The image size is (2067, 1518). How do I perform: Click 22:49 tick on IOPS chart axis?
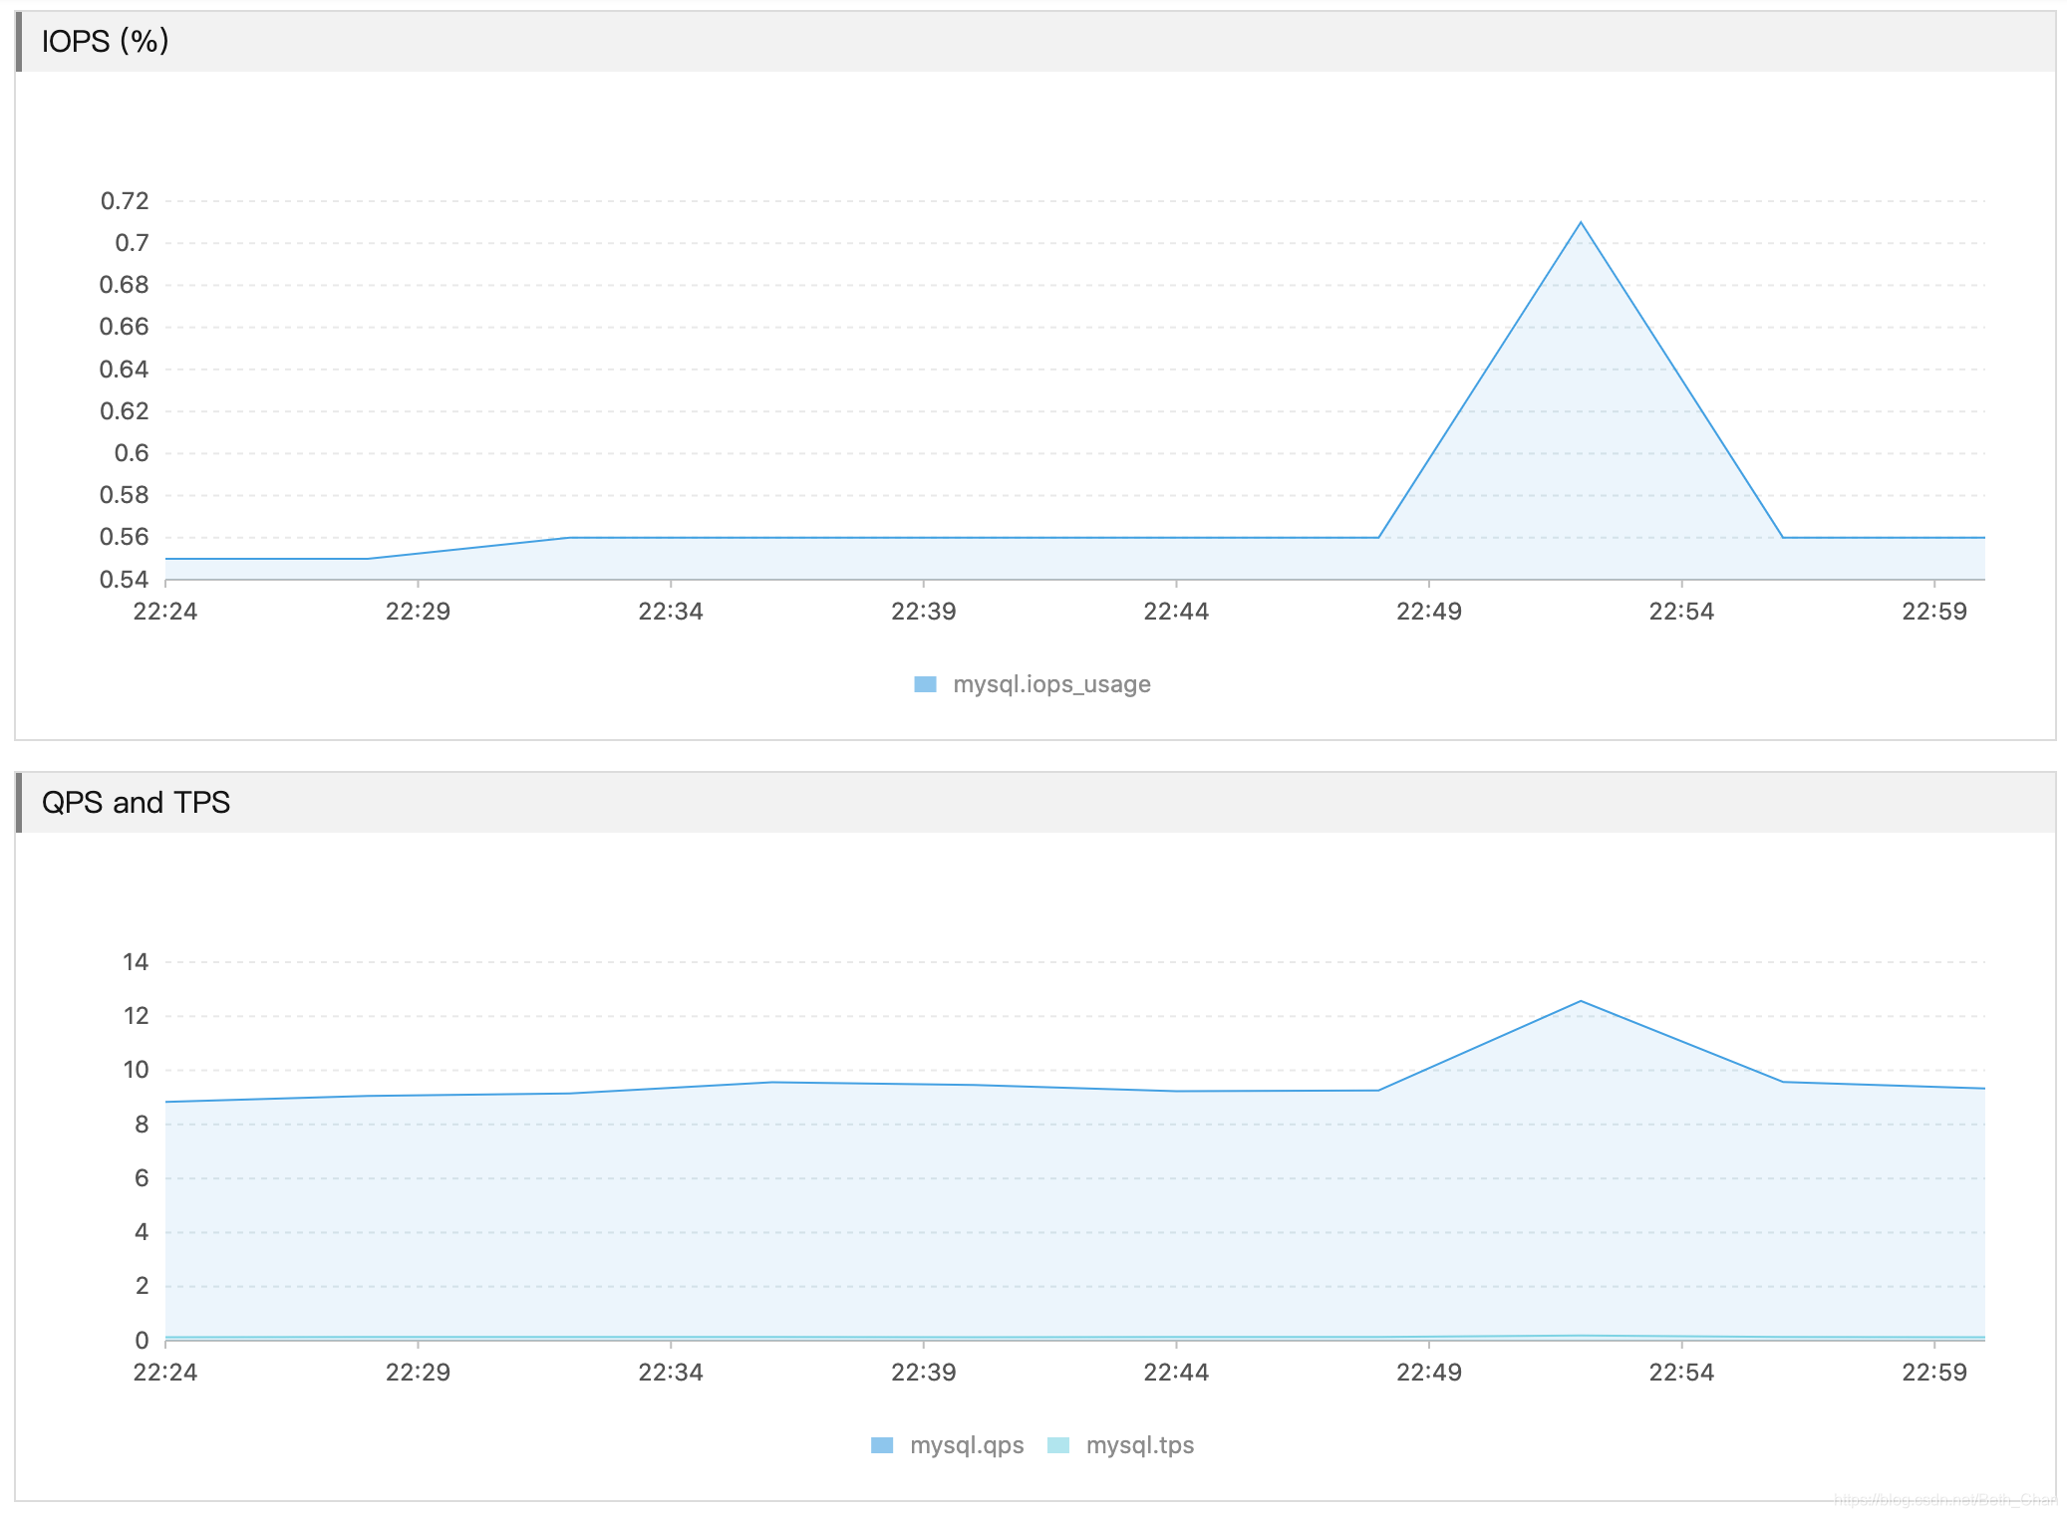click(1428, 612)
